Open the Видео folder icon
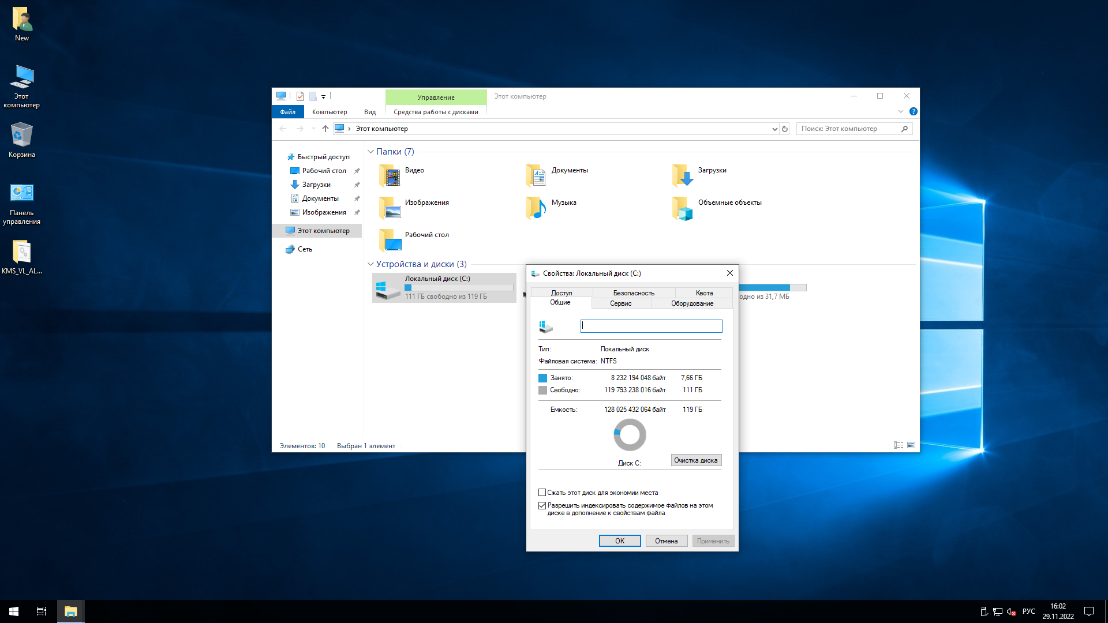The height and width of the screenshot is (623, 1108). tap(390, 176)
